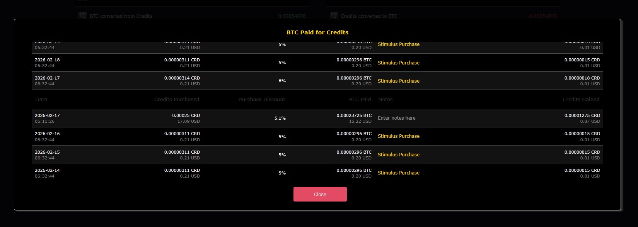Click the 2026-02-17 06:11:26 date cell
The image size is (638, 227).
(47, 118)
